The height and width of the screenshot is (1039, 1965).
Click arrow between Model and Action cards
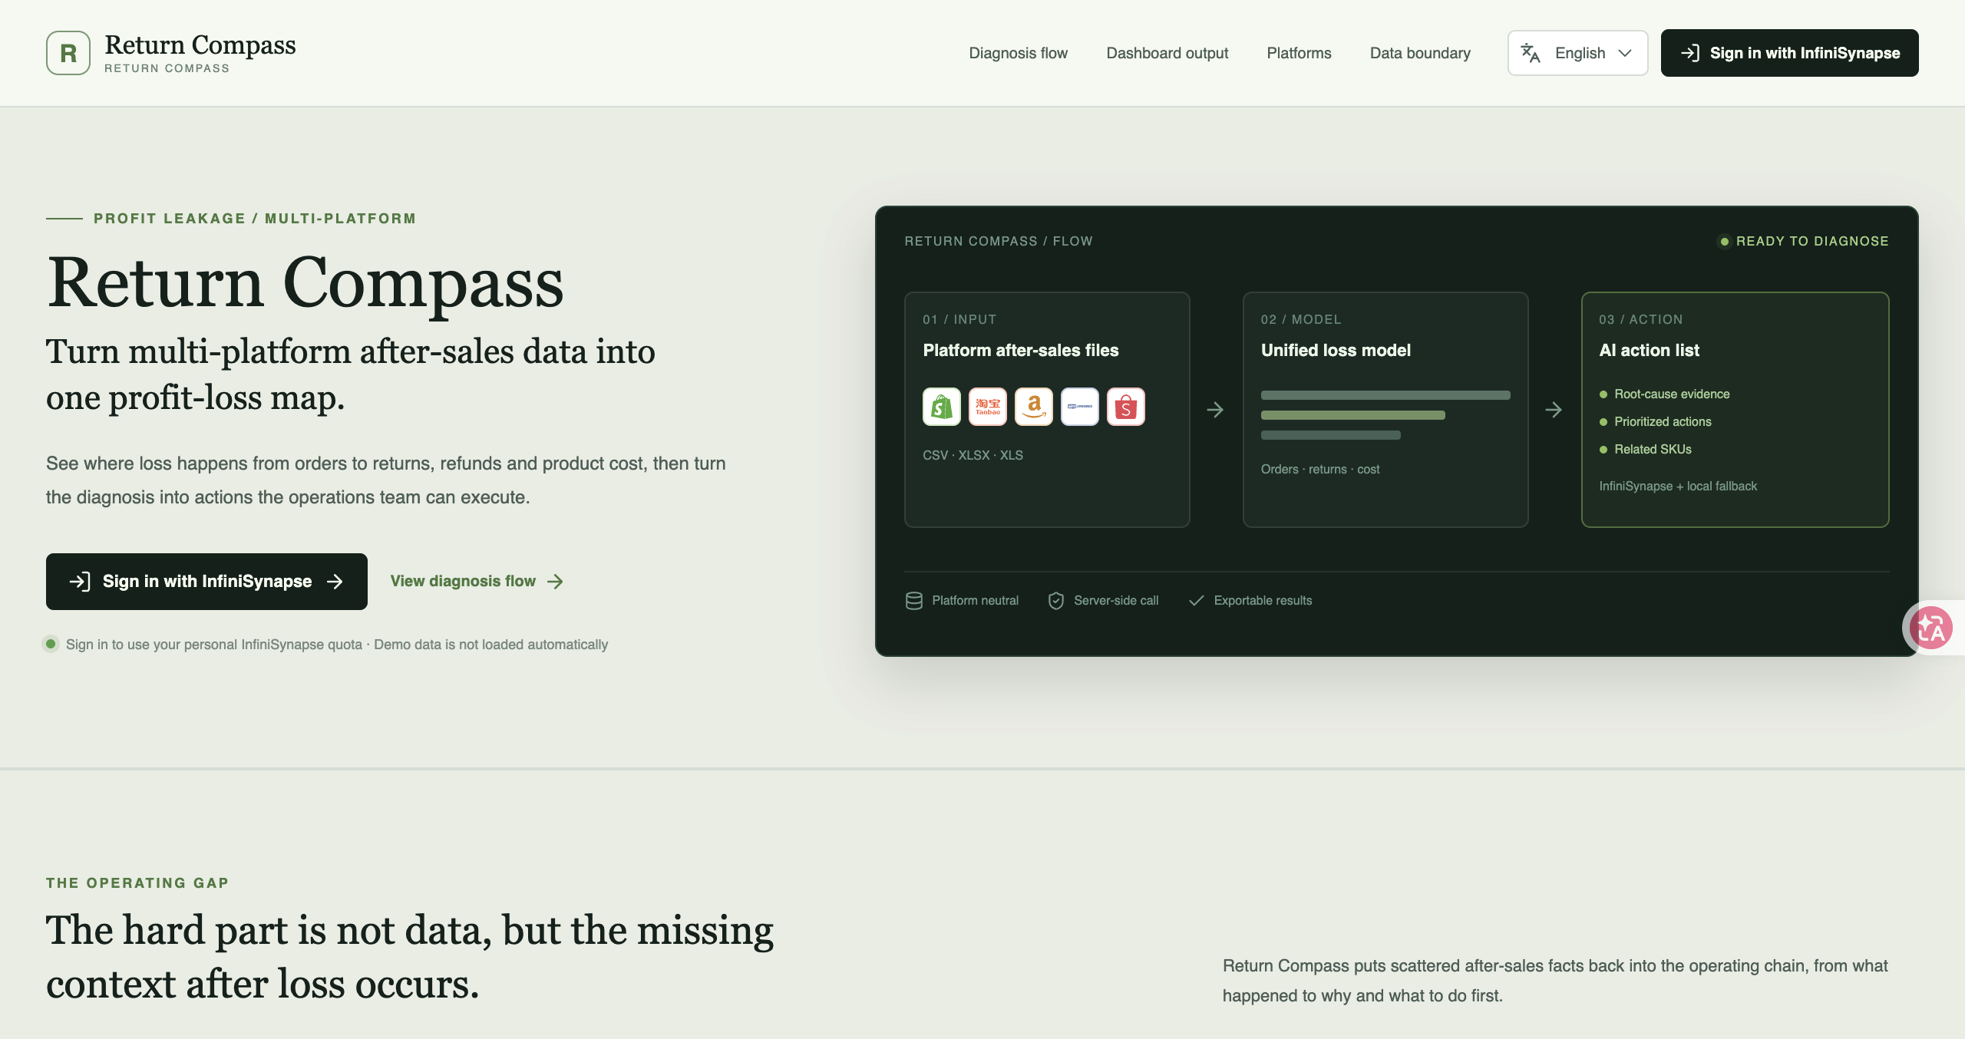1554,410
